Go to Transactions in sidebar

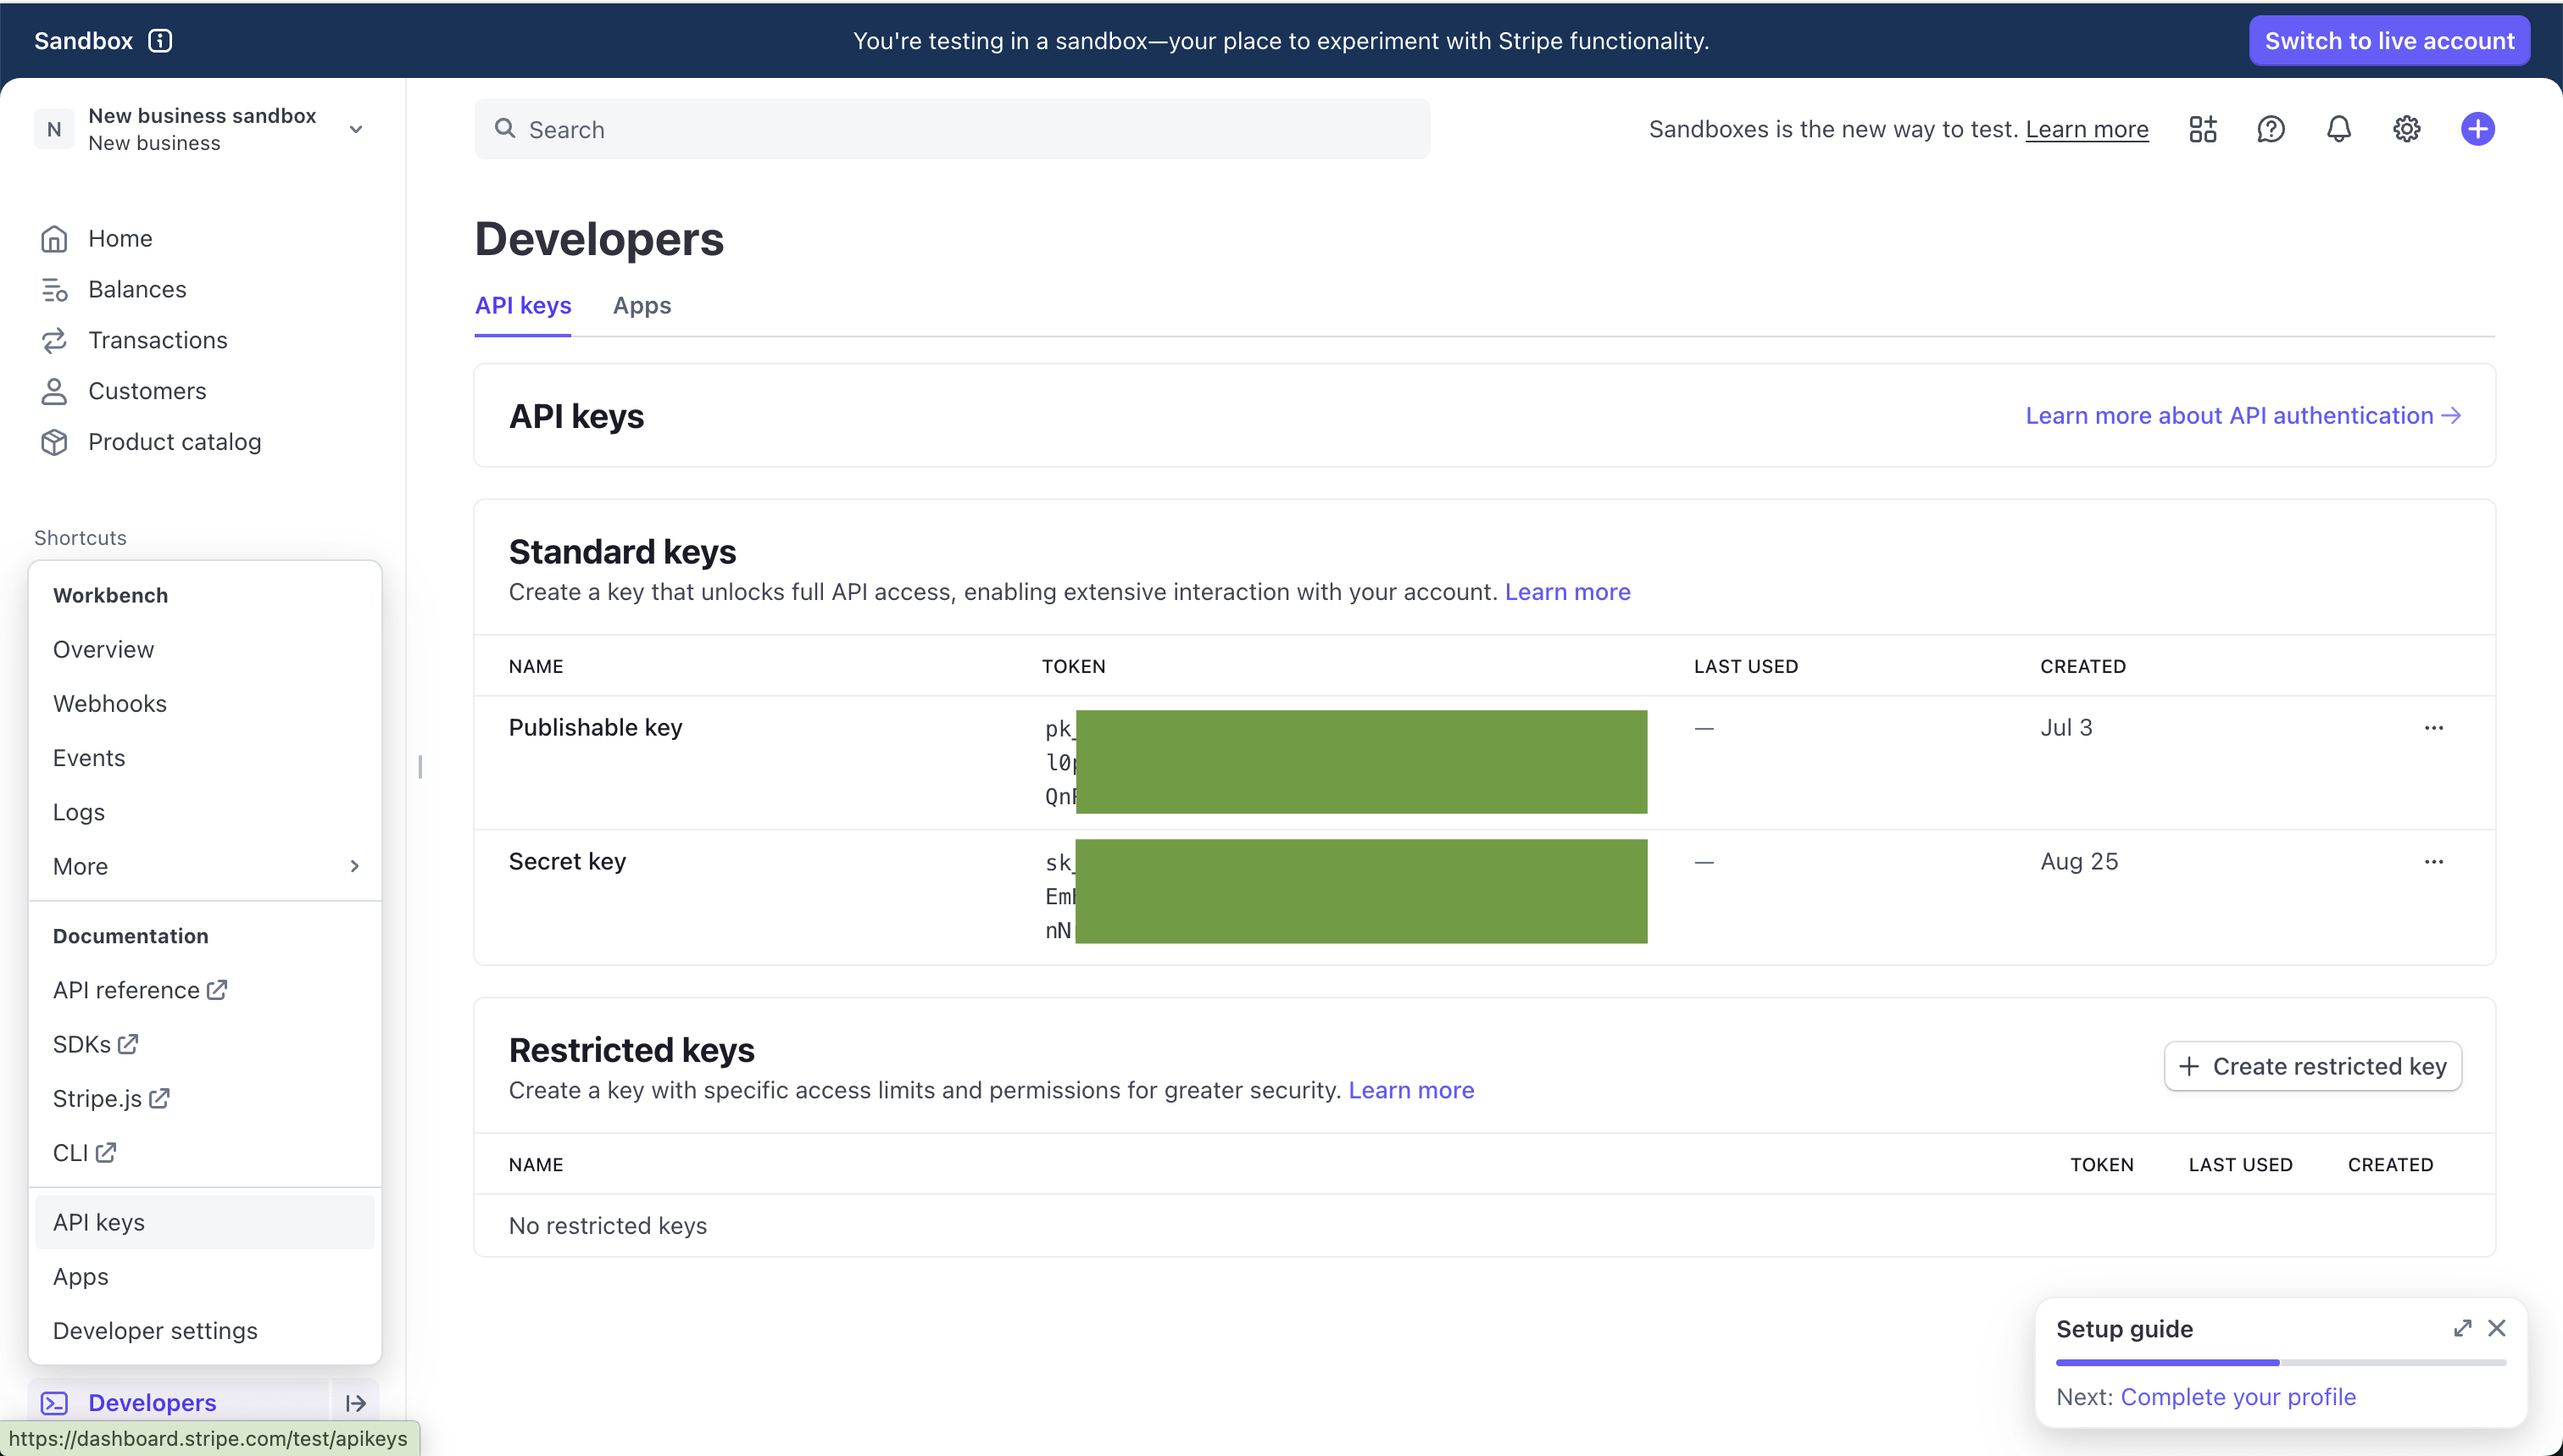(x=158, y=340)
